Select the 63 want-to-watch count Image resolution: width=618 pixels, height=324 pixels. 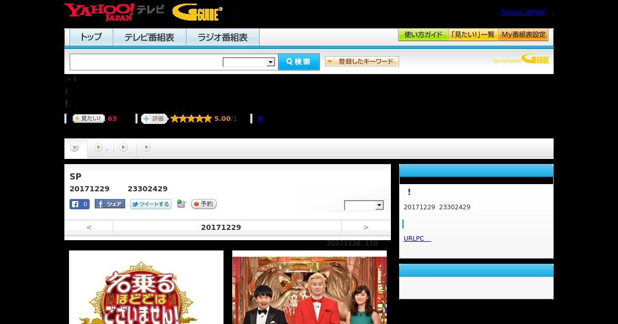(112, 119)
